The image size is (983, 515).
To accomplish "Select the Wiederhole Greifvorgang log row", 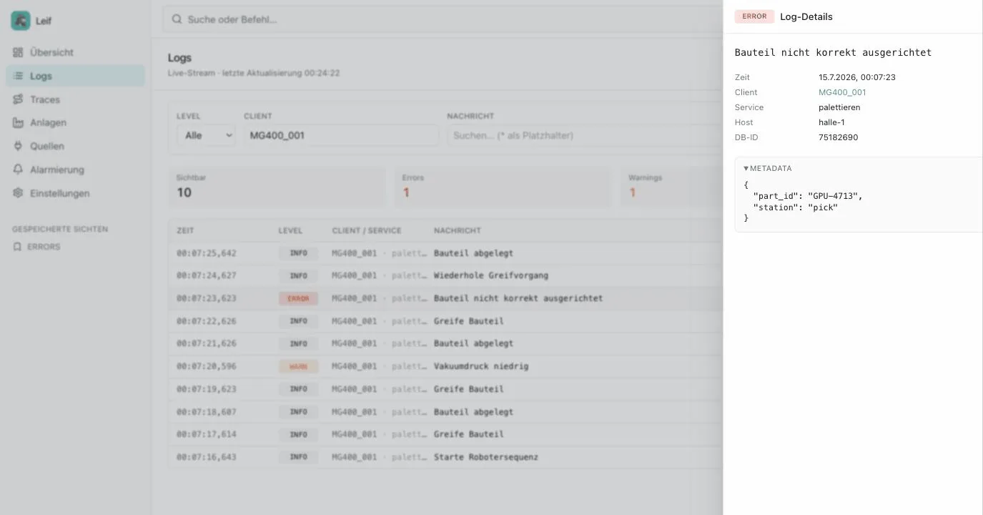I will click(x=445, y=275).
